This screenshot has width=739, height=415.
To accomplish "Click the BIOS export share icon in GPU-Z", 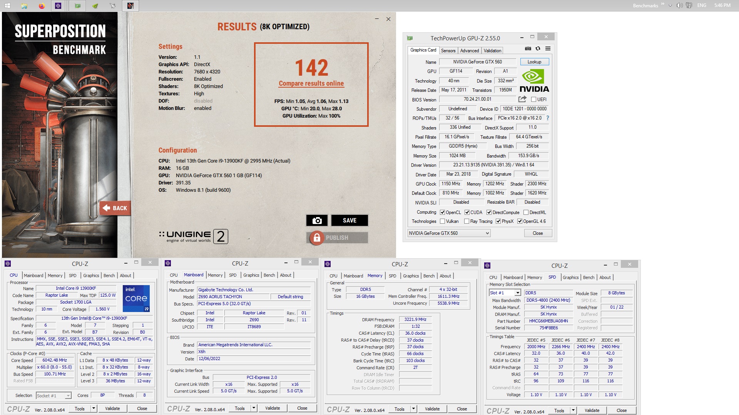I will (x=522, y=99).
